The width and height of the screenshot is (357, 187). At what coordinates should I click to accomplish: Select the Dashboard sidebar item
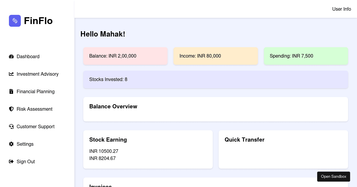[x=28, y=57]
